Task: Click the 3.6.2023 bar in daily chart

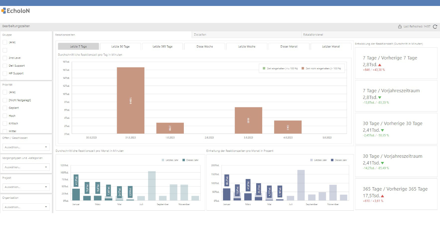Action: point(248,121)
